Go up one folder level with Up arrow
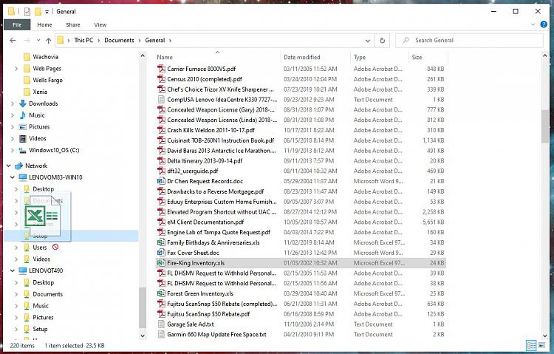Image resolution: width=554 pixels, height=354 pixels. pyautogui.click(x=49, y=41)
